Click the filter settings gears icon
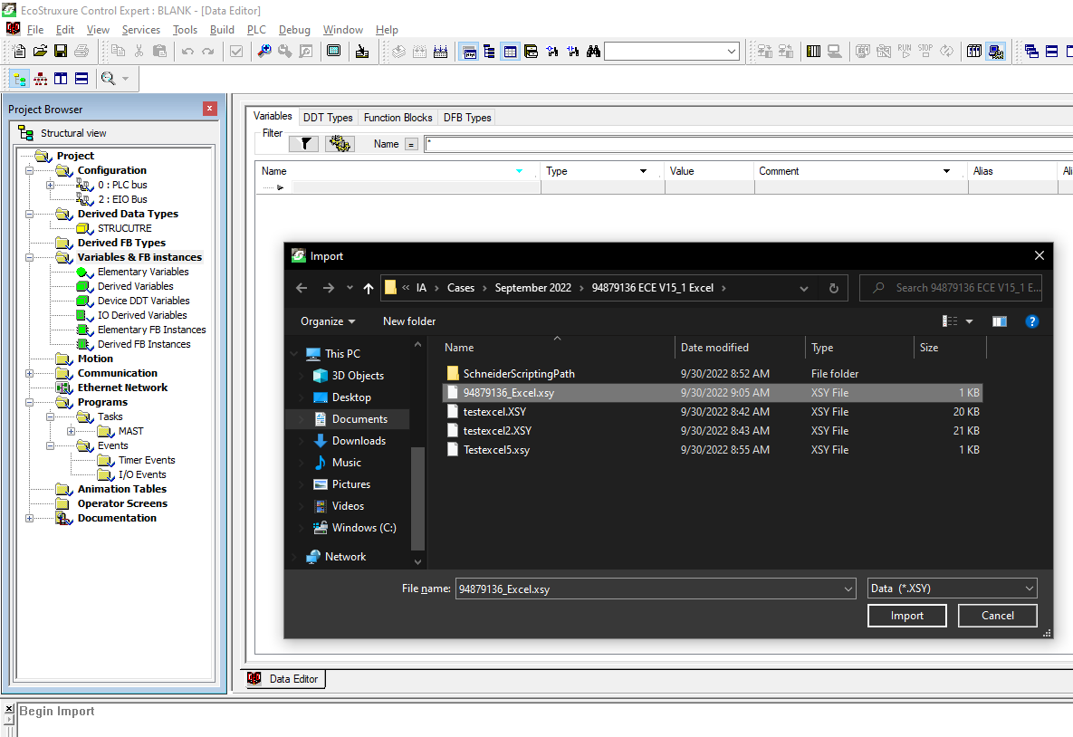The width and height of the screenshot is (1073, 737). click(340, 144)
